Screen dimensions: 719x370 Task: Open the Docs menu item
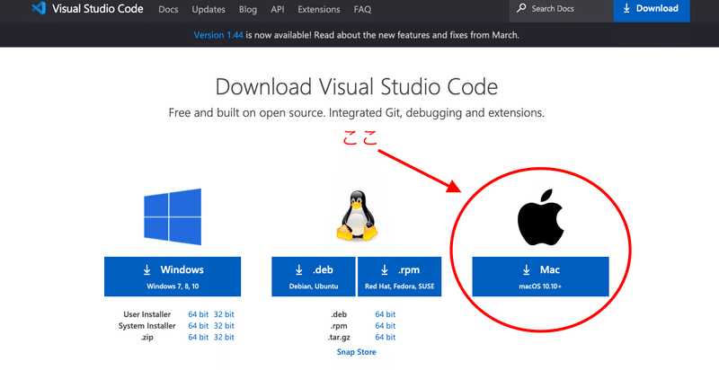coord(168,9)
